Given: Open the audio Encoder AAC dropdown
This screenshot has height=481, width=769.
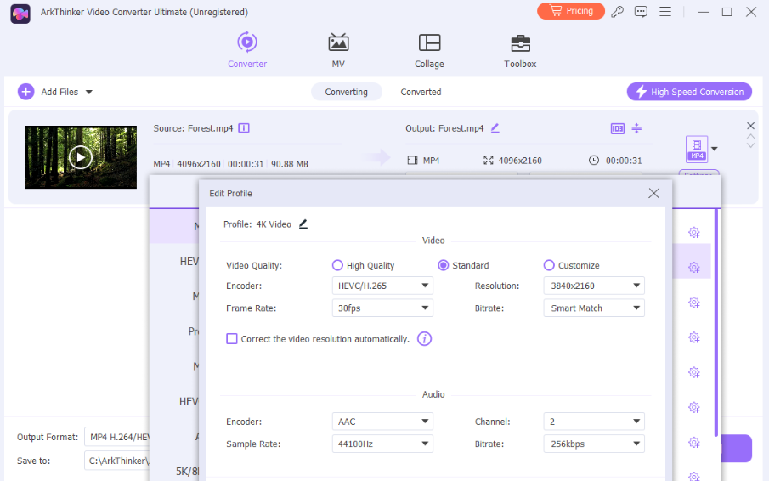Looking at the screenshot, I should [382, 422].
